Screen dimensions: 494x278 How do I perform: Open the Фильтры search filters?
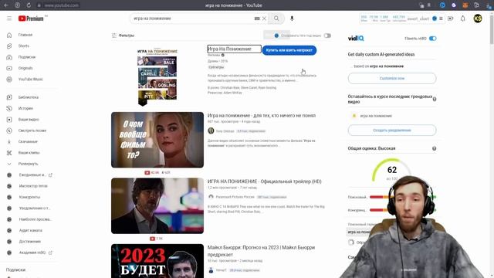tap(123, 36)
